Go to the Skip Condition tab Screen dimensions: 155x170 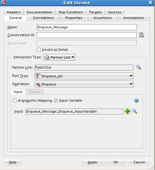click(x=71, y=12)
